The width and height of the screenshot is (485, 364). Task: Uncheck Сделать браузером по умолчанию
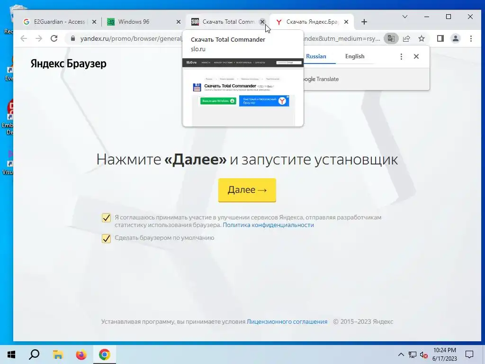click(106, 238)
